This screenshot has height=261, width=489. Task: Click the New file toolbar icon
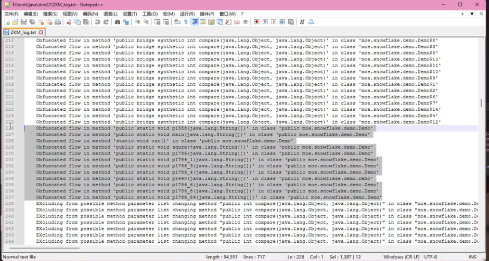click(6, 22)
